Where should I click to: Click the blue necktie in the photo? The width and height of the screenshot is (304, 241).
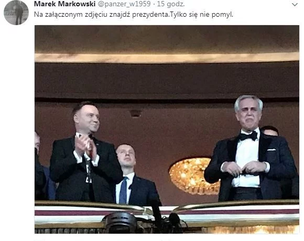[x=123, y=190]
